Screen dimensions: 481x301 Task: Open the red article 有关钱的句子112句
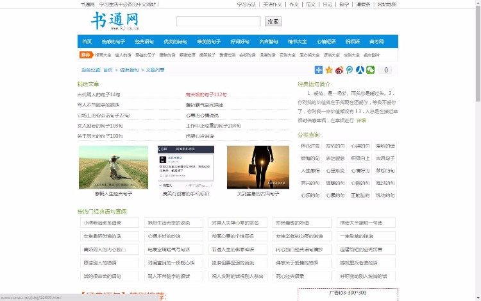click(x=206, y=94)
